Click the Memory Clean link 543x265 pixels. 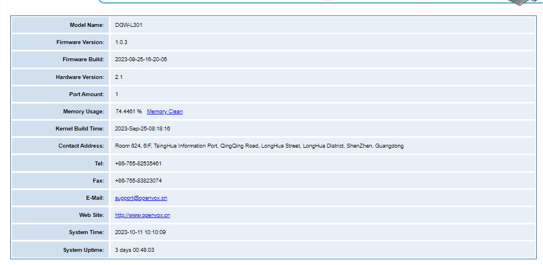(165, 112)
